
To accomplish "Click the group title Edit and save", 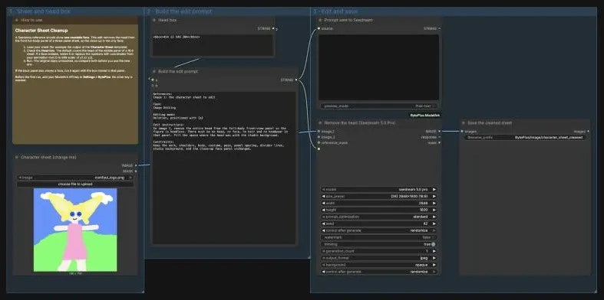I will (x=335, y=11).
